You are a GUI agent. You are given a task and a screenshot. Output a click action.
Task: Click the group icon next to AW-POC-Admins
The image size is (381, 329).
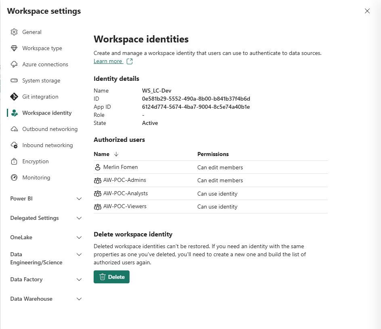click(97, 180)
